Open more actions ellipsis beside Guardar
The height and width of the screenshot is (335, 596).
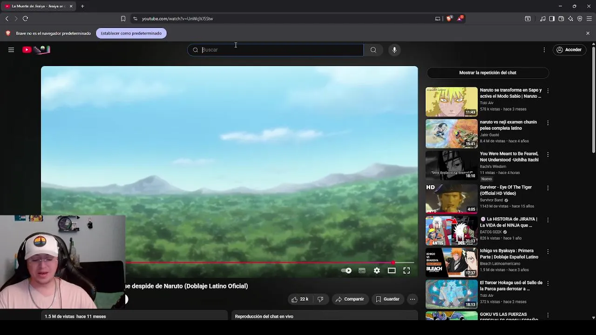[x=413, y=299]
